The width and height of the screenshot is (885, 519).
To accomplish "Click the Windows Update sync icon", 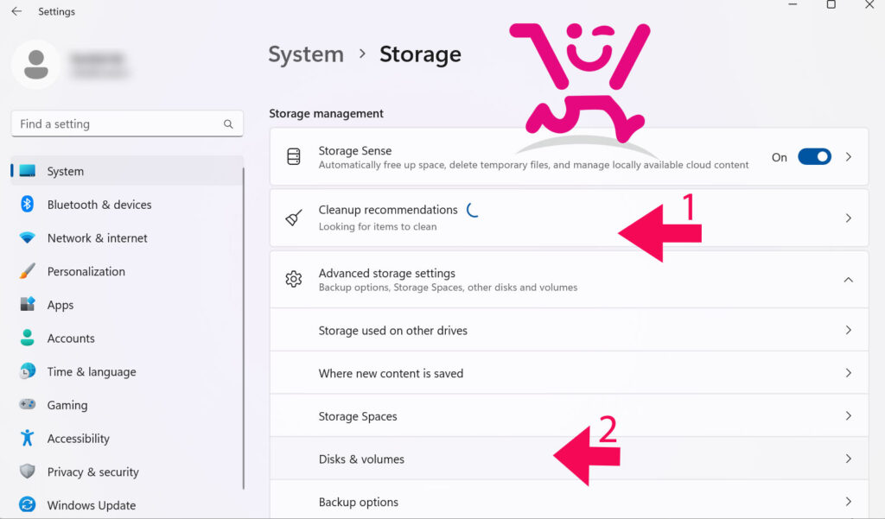I will coord(27,504).
